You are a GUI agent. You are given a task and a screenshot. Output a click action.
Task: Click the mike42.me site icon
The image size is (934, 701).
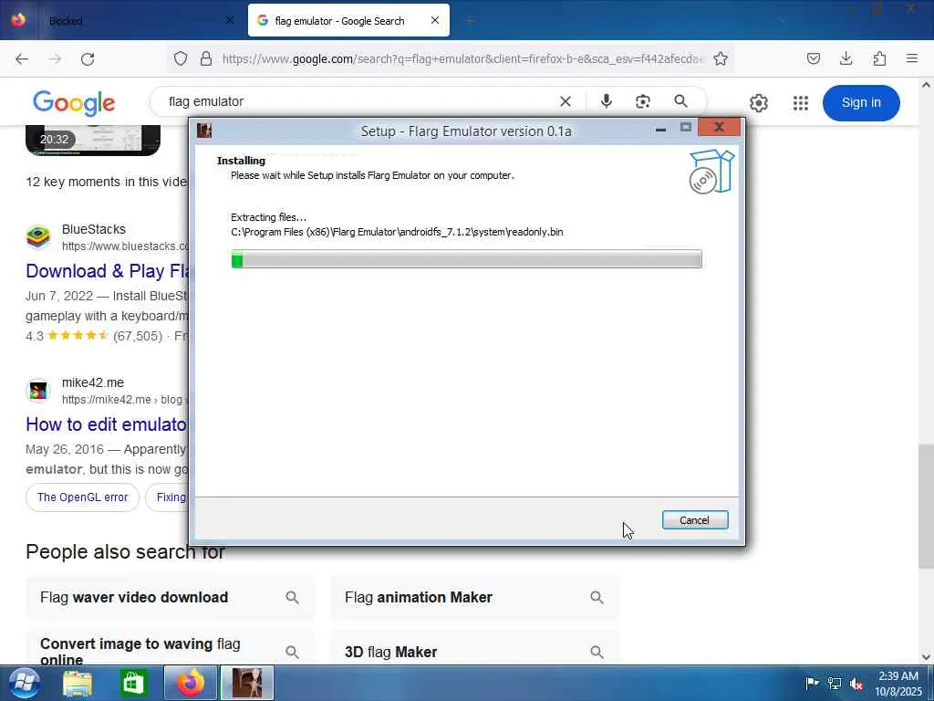point(38,391)
